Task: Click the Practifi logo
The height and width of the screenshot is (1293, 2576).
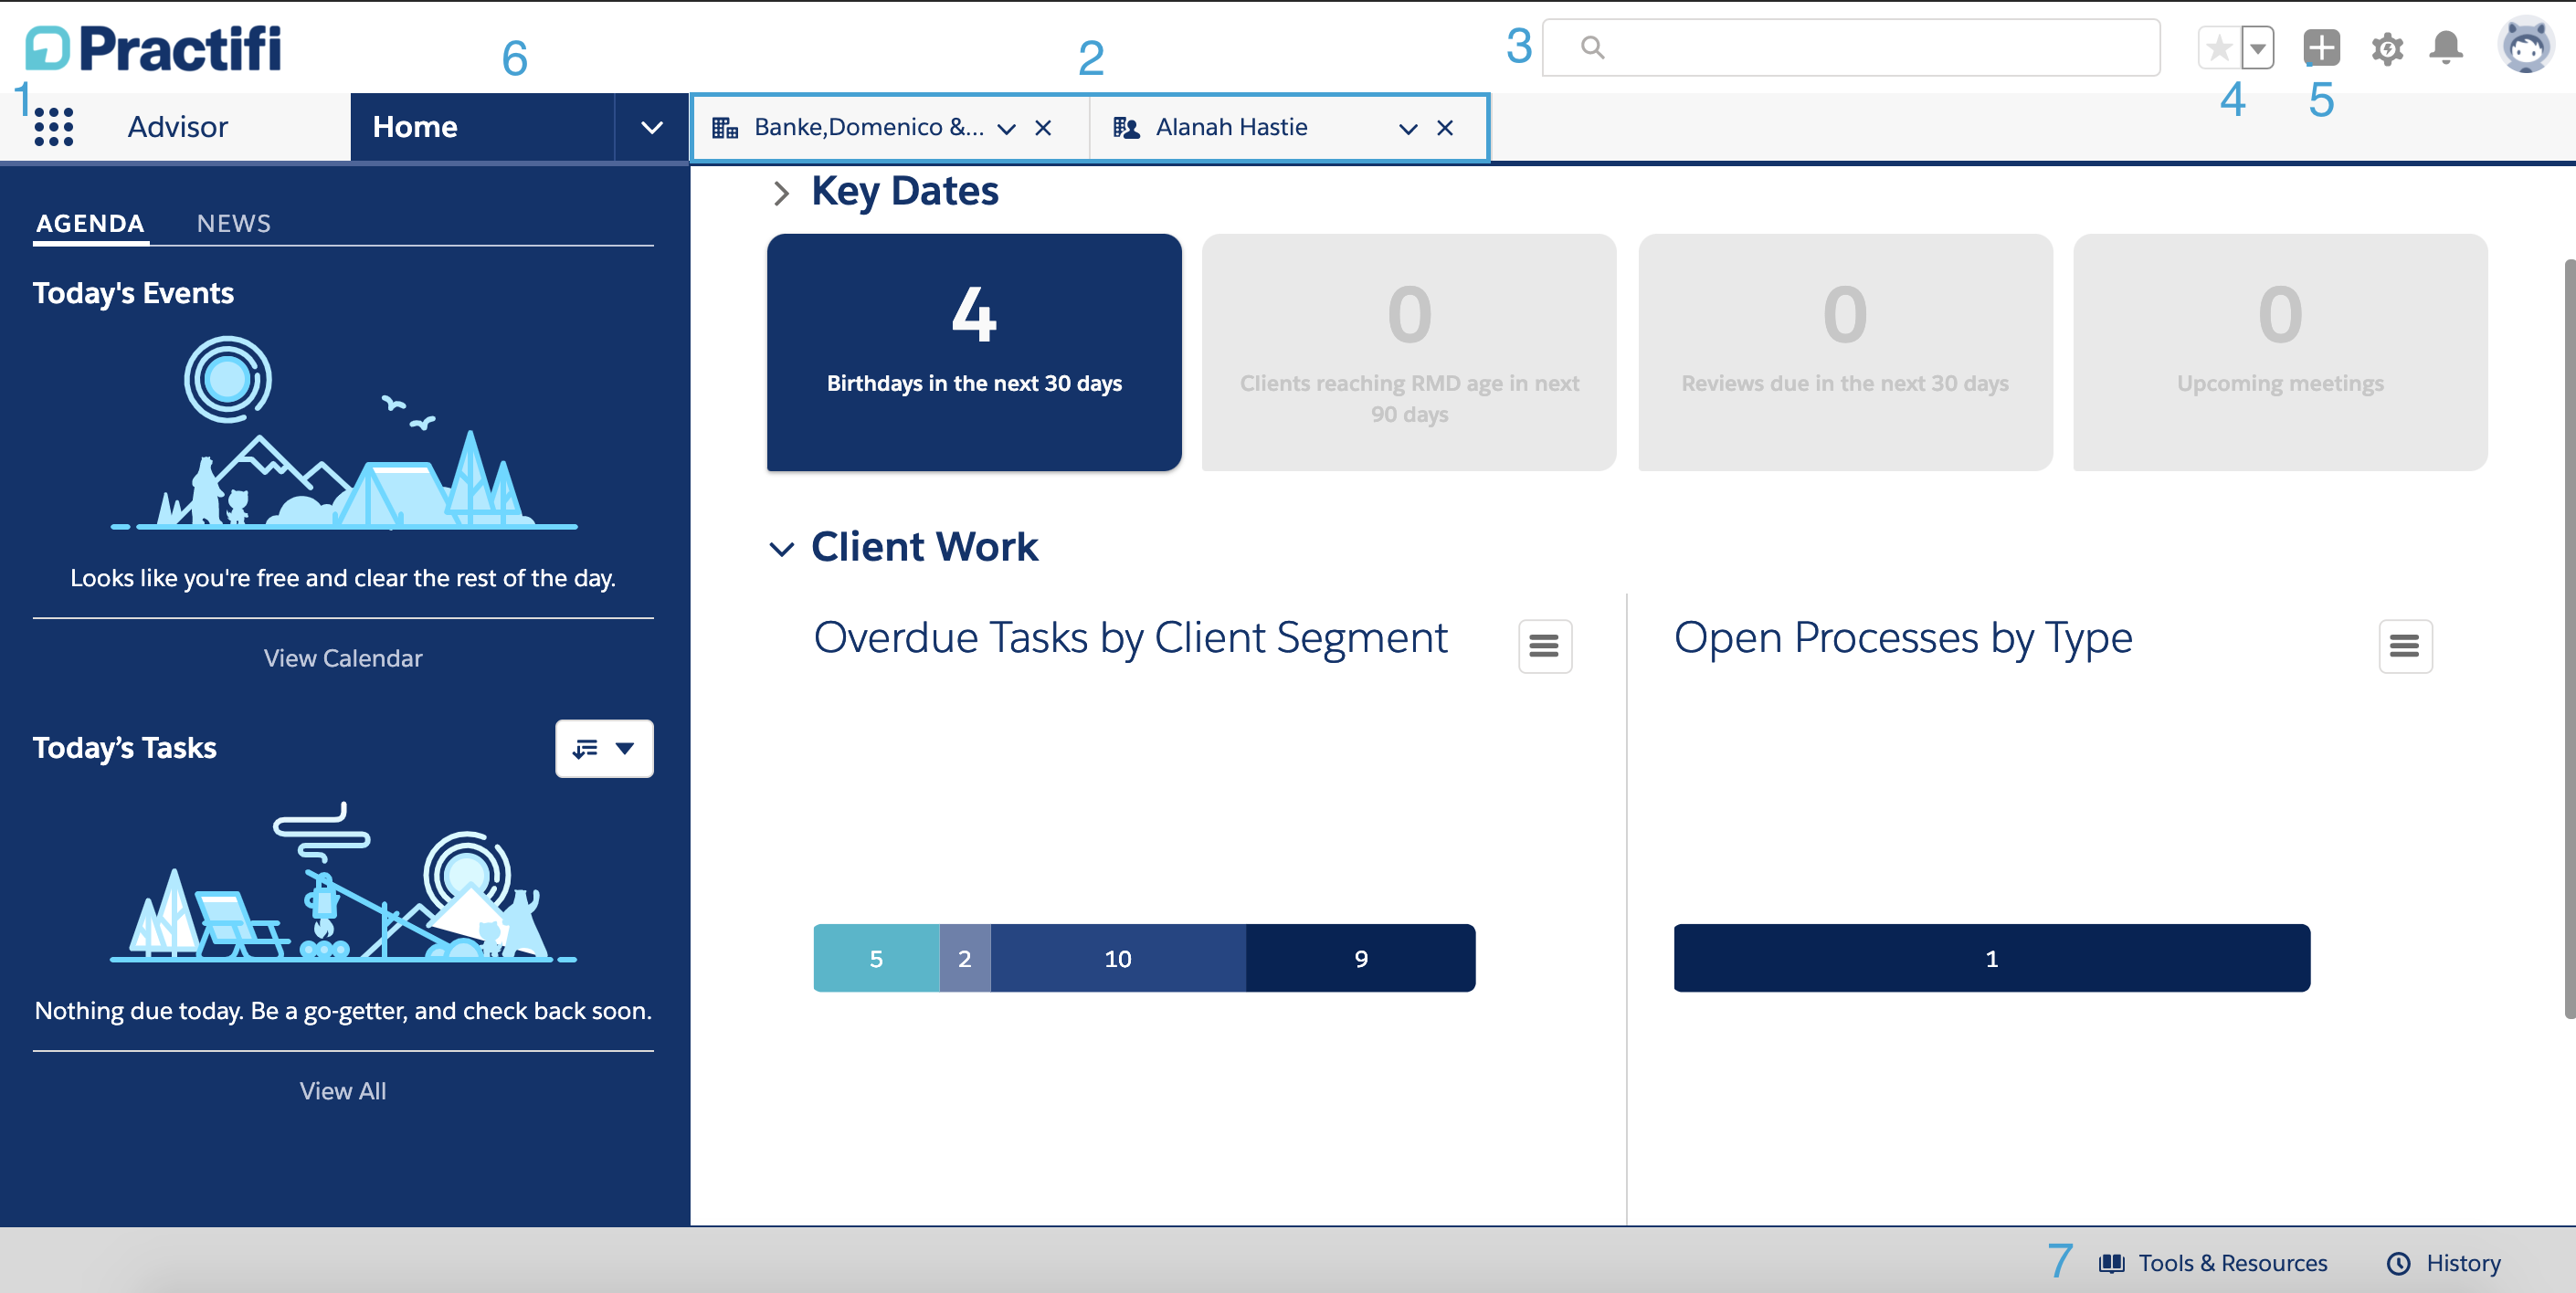Action: (153, 49)
